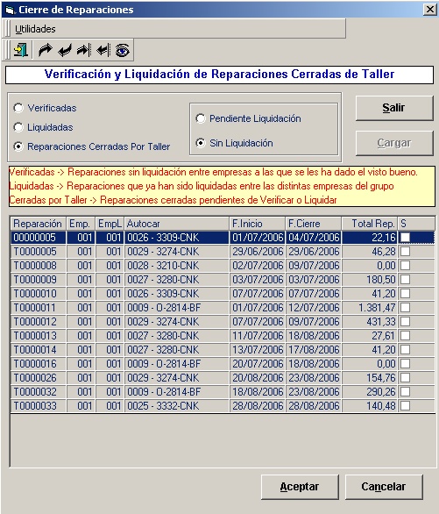Click repair number T0000033
The width and height of the screenshot is (439, 514).
click(35, 406)
